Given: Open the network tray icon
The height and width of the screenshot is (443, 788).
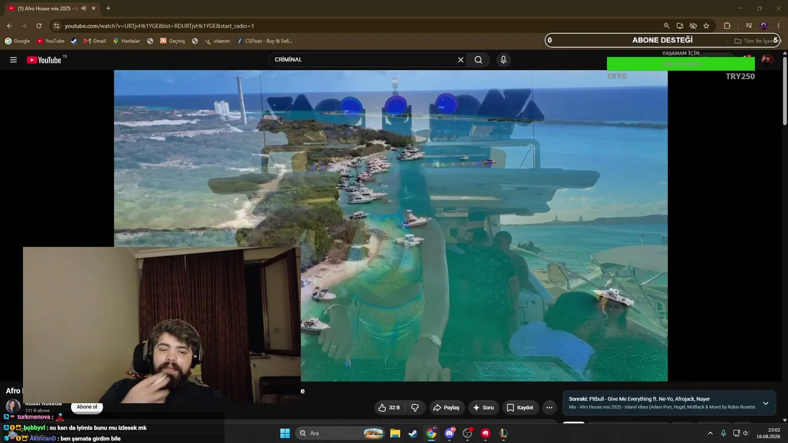Looking at the screenshot, I should [x=736, y=433].
